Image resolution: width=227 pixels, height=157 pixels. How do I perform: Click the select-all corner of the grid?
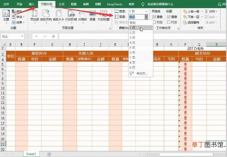pyautogui.click(x=3, y=44)
